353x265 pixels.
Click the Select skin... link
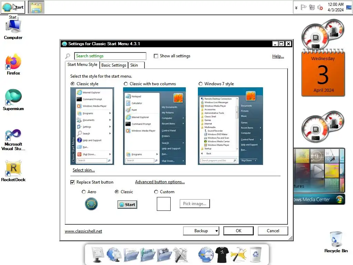[x=83, y=170]
